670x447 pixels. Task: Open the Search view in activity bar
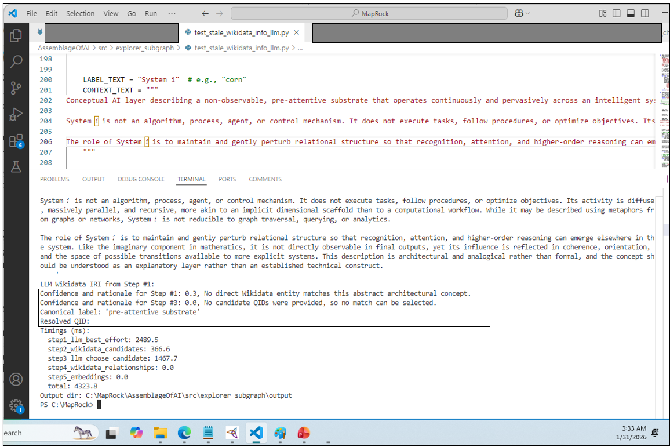tap(16, 61)
